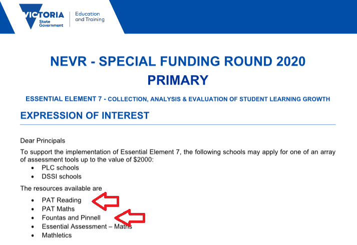Select the DSSI schools list item

62,177
